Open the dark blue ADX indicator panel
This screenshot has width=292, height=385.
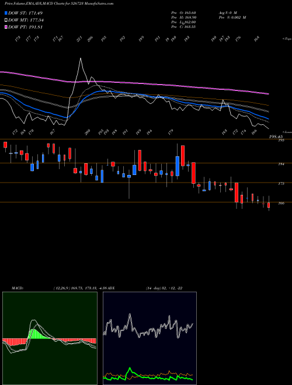click(x=150, y=338)
